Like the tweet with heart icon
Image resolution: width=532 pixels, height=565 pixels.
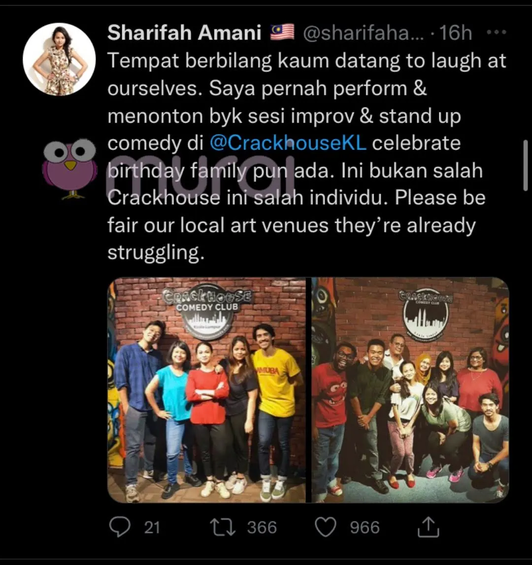coord(326,527)
